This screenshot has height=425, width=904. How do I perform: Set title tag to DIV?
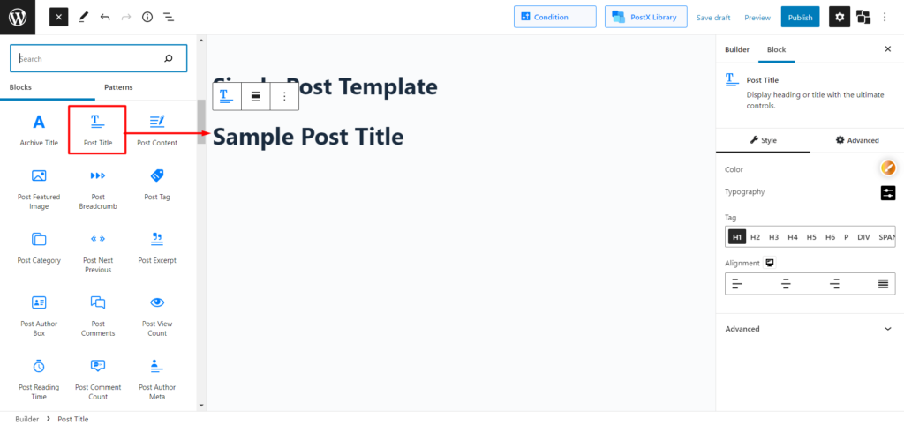pos(863,236)
